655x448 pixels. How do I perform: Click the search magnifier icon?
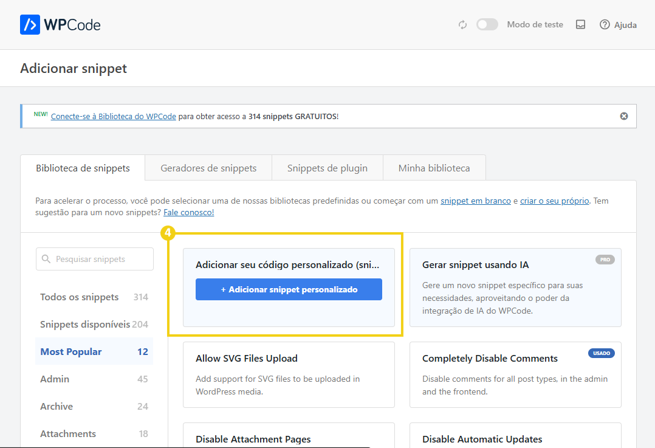pyautogui.click(x=46, y=259)
